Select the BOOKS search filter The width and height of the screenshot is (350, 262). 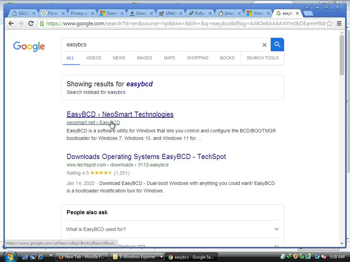coord(227,58)
